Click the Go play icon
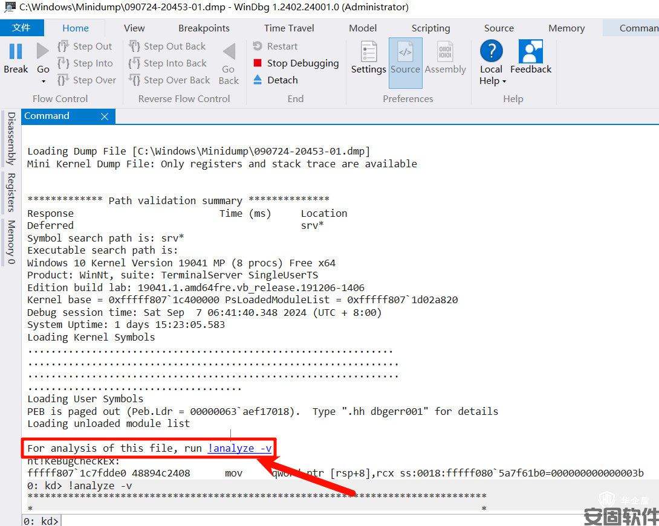 pyautogui.click(x=43, y=51)
